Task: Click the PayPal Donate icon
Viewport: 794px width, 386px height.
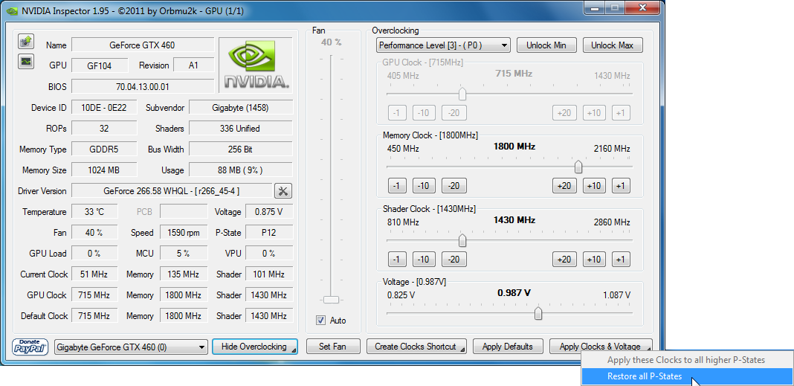Action: click(x=30, y=347)
